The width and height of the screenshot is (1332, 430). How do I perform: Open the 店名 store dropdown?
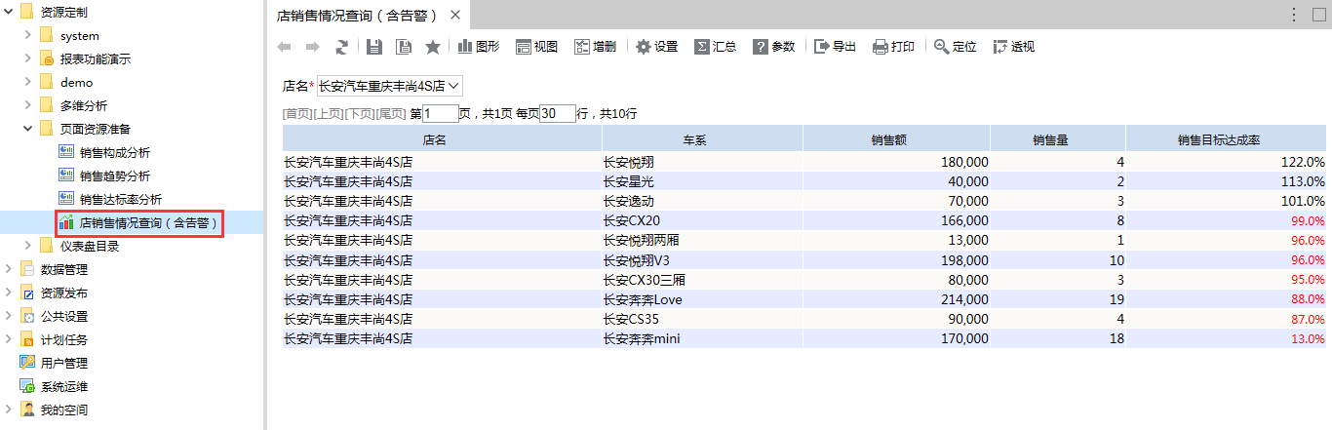[390, 87]
